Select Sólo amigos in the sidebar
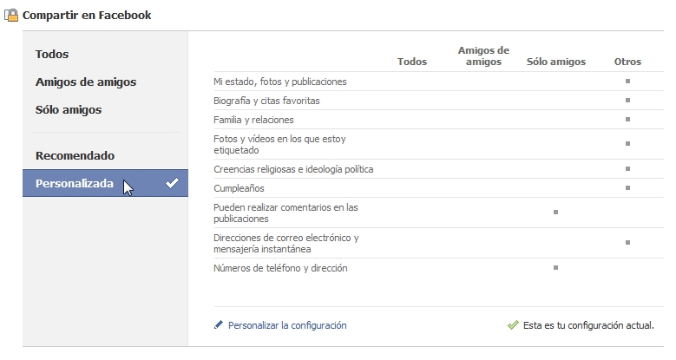The image size is (676, 360). (69, 109)
